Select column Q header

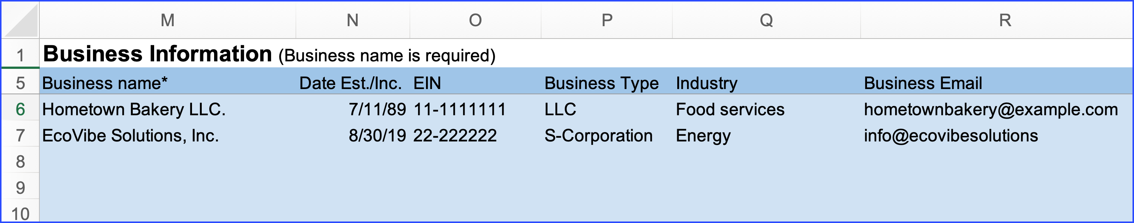point(766,20)
